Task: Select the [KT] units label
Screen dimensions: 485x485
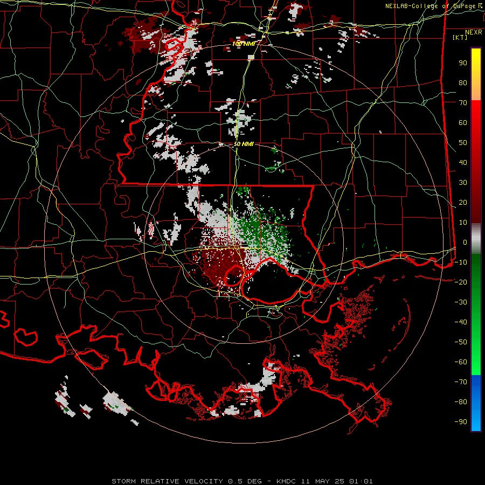Action: pos(460,37)
